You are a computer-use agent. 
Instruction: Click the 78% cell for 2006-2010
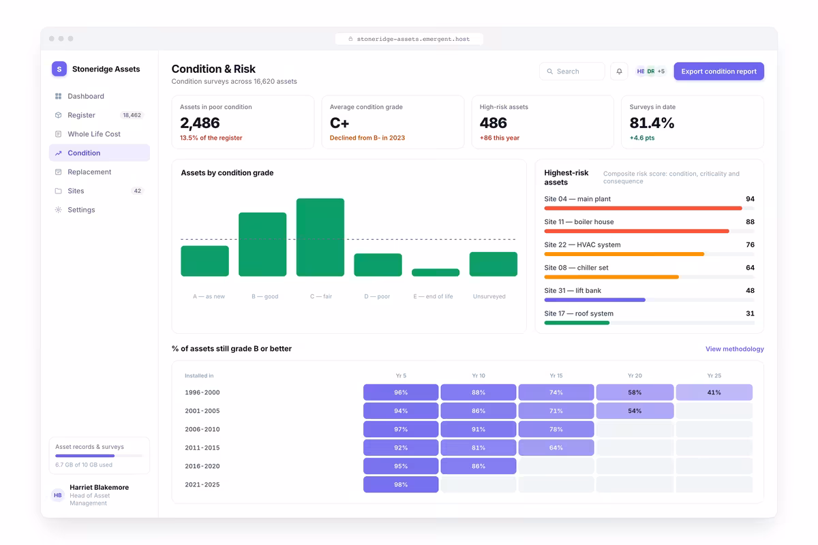point(556,429)
